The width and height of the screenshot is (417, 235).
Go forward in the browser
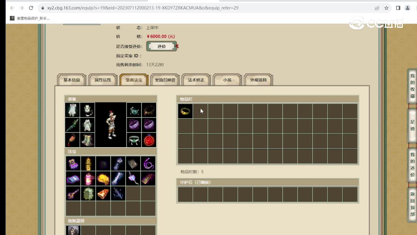click(22, 8)
